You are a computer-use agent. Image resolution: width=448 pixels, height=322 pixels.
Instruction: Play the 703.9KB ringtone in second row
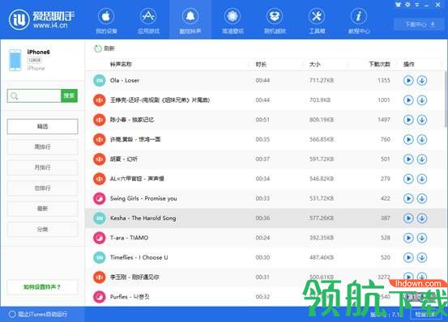[408, 100]
